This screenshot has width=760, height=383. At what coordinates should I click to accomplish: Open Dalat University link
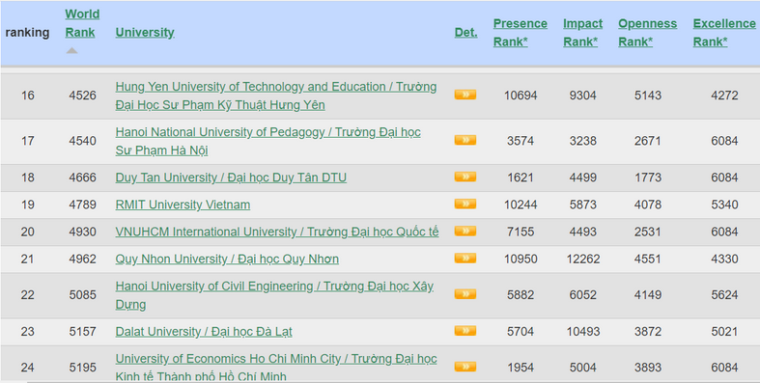[x=204, y=332]
